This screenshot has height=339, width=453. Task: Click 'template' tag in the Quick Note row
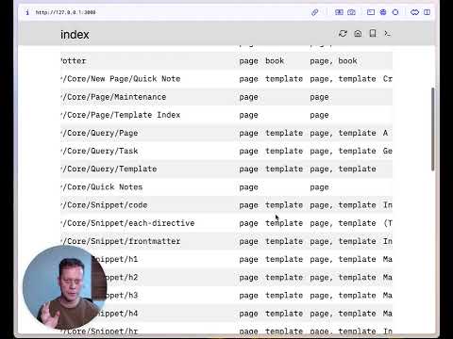pyautogui.click(x=284, y=79)
